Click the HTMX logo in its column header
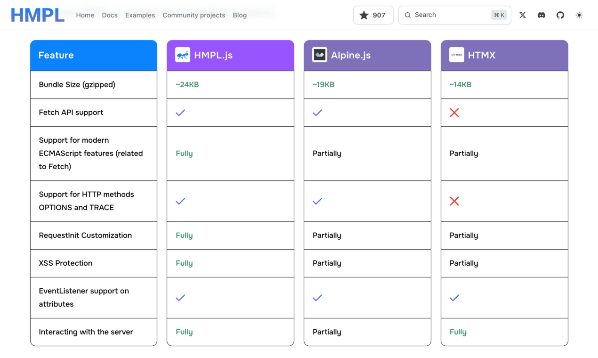Screen dimensions: 598x358 (x=456, y=55)
